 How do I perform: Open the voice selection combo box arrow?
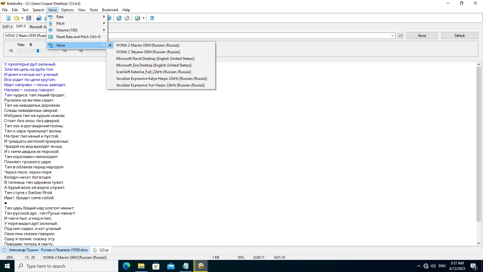[x=392, y=36]
